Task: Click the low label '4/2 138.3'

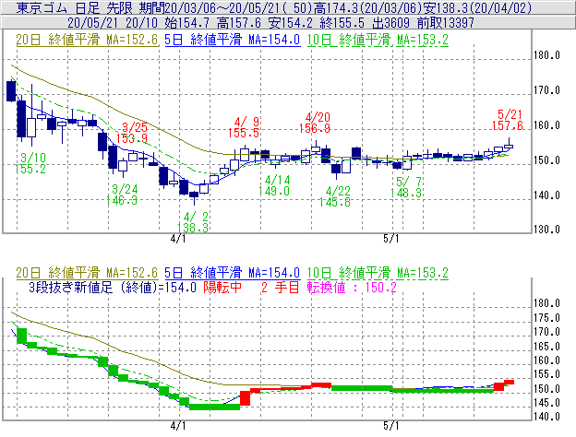Action: (x=193, y=222)
